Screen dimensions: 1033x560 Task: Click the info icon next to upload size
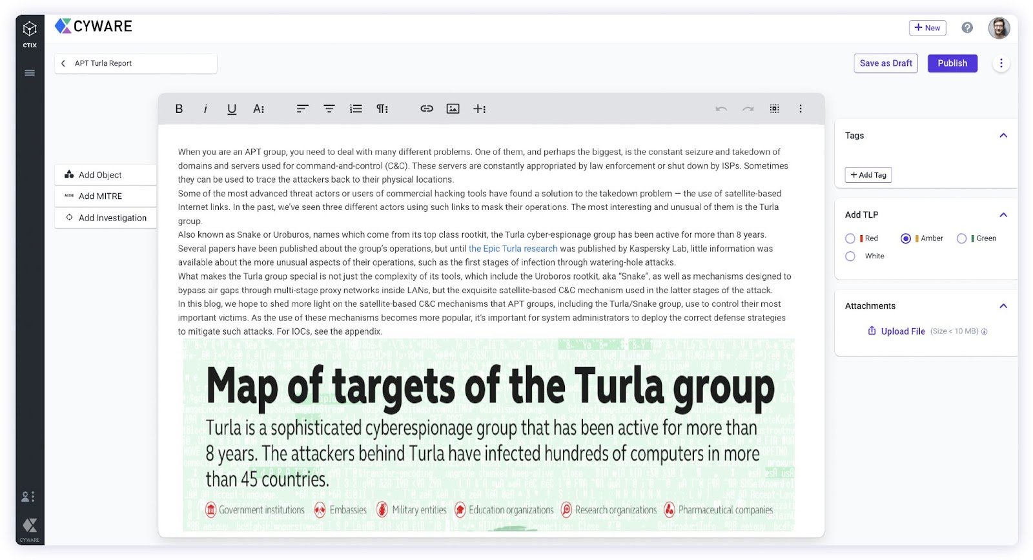pyautogui.click(x=985, y=332)
